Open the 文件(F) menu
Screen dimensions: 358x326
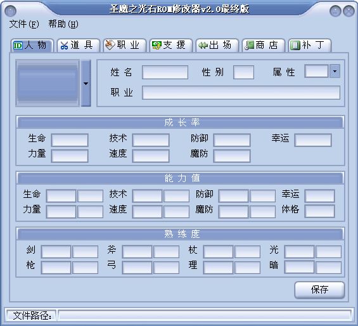[x=24, y=24]
